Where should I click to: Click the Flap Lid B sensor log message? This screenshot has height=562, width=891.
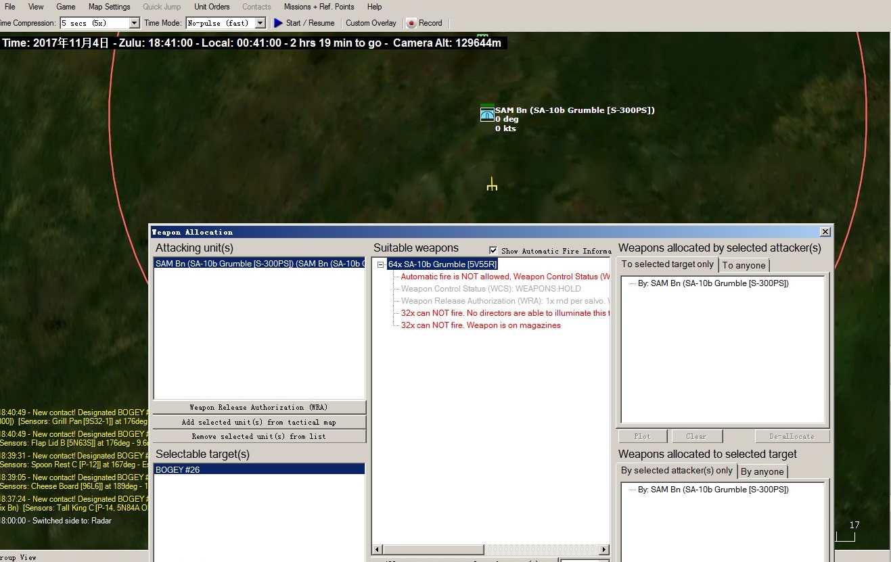[74, 439]
